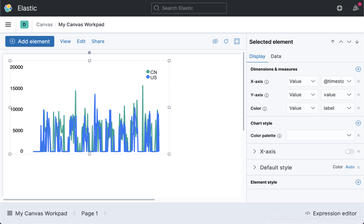Open the Y-axis Value dropdown
364x224 pixels.
(x=302, y=94)
